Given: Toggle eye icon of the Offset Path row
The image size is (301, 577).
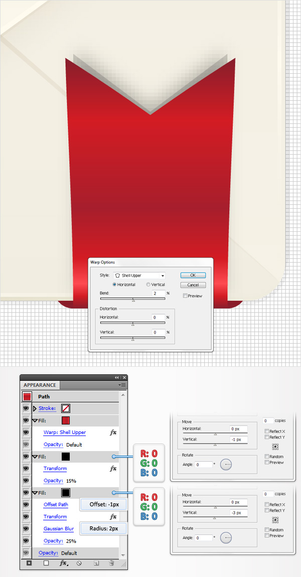Looking at the screenshot, I should 26,505.
